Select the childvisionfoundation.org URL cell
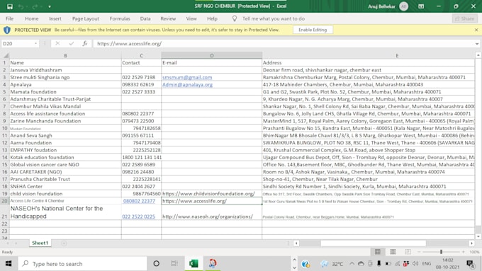Screen dimensions: 482x271 coord(212,194)
